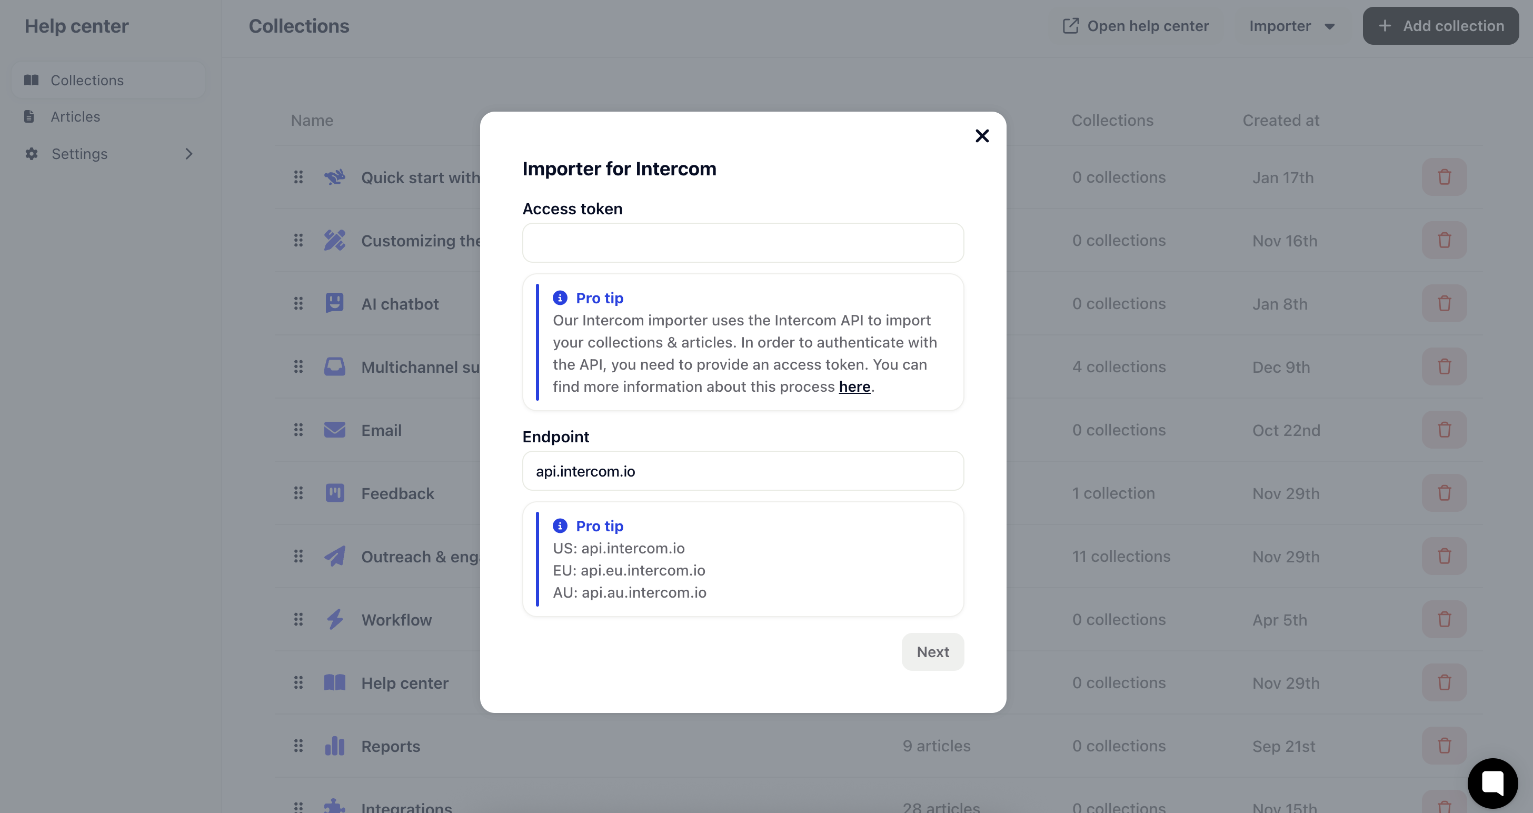This screenshot has width=1533, height=813.
Task: Click '1 collection' in Feedback row
Action: pyautogui.click(x=1113, y=493)
